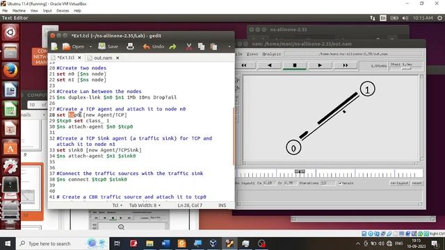This screenshot has width=445, height=250.
Task: Open the VirtualBox Devices menu
Action: coord(63,11)
